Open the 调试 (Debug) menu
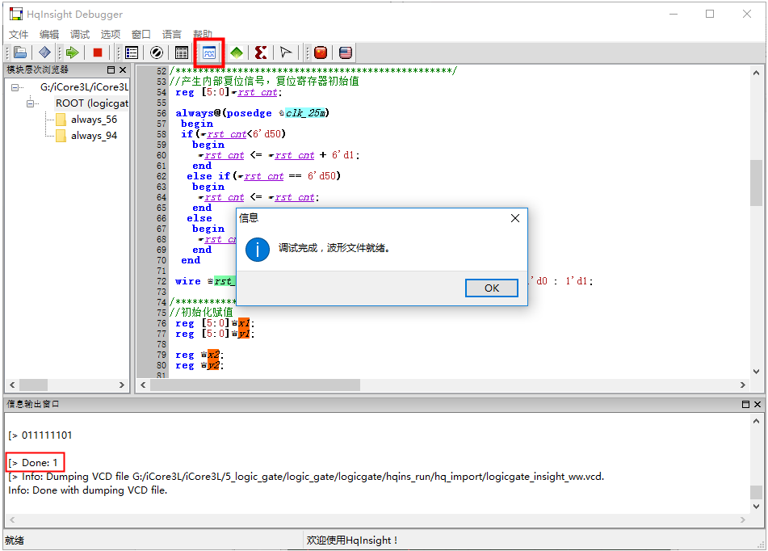This screenshot has height=551, width=768. coord(80,34)
